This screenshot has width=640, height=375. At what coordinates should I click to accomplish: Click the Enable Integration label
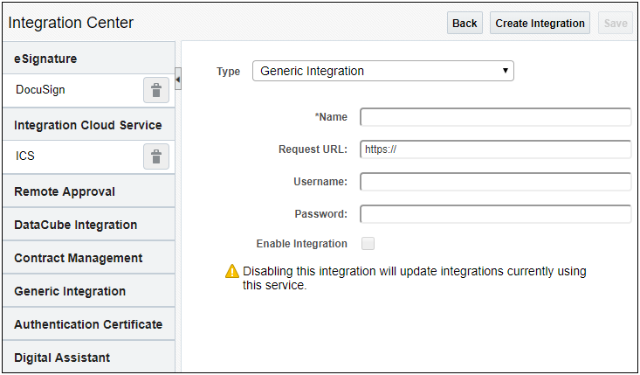tap(301, 244)
